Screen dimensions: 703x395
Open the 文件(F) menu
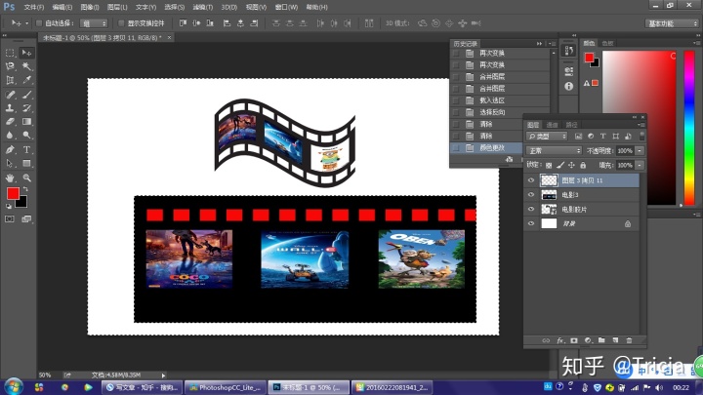coord(33,7)
